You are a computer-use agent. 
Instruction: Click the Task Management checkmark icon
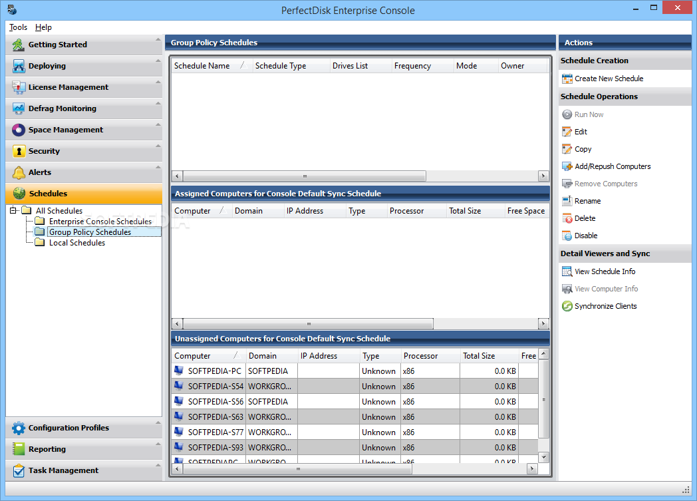18,470
